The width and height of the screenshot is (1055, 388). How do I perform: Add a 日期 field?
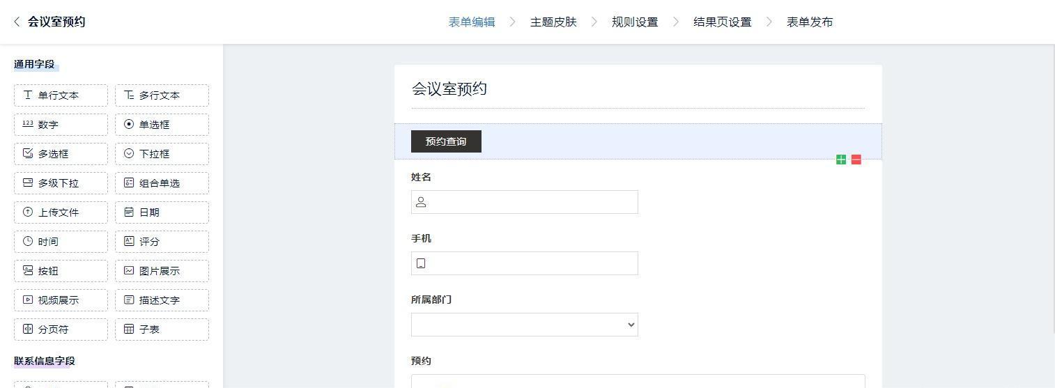click(x=162, y=212)
